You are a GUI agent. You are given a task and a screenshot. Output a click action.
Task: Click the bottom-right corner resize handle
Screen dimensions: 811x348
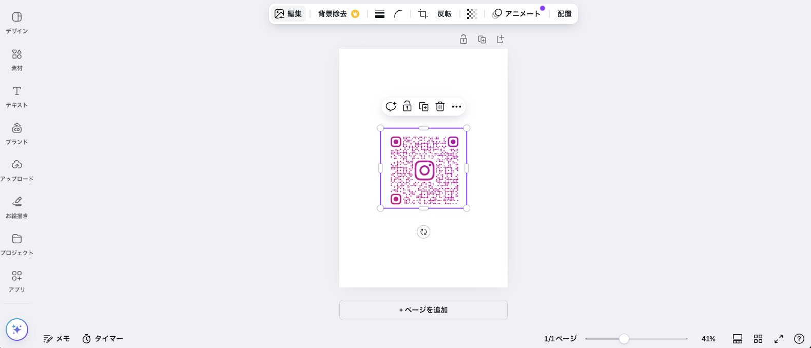pyautogui.click(x=467, y=208)
